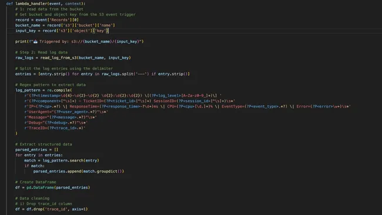Click the regex line with '?P<component>' and TicketID
This screenshot has height=215, width=382.
point(130,101)
